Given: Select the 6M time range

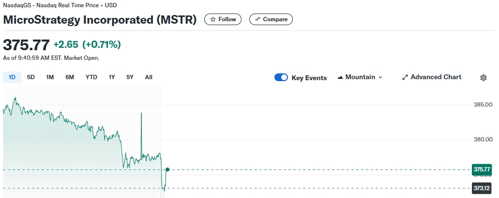Looking at the screenshot, I should (70, 77).
